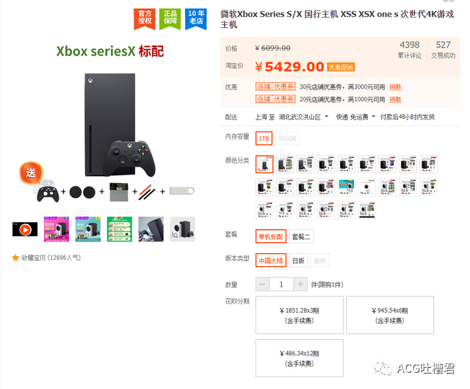Image resolution: width=470 pixels, height=389 pixels.
Task: Open the 4398 cumulative reviews count
Action: pos(410,49)
